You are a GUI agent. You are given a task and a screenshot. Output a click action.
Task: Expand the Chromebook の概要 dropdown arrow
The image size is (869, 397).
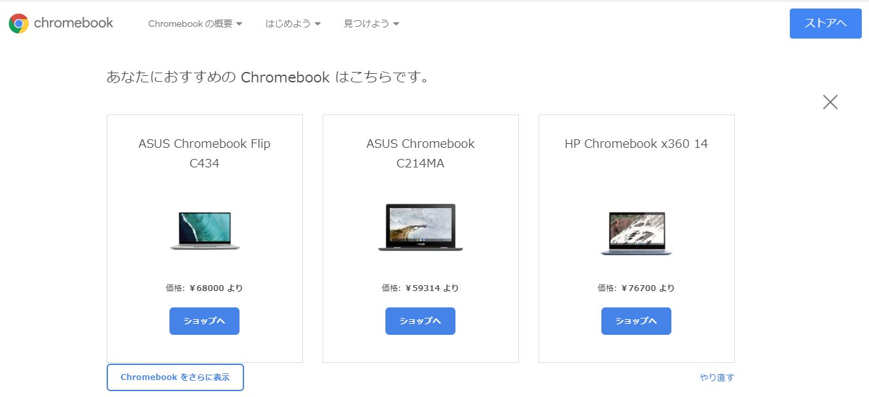[x=239, y=24]
